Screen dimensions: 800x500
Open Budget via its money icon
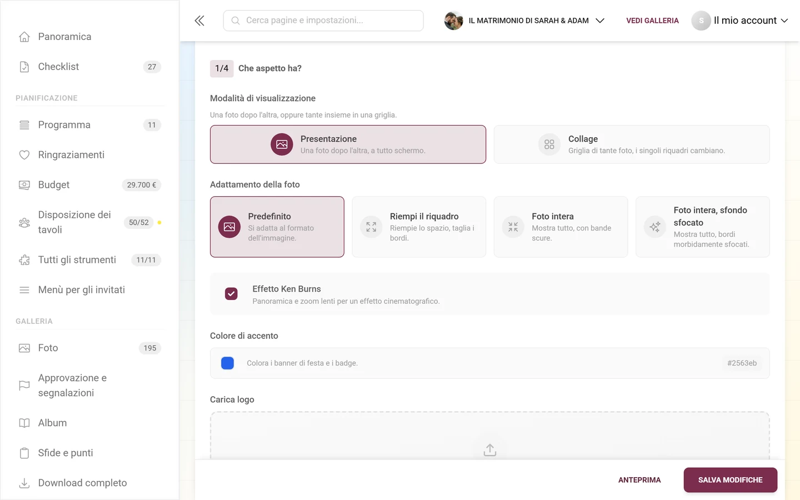click(24, 185)
